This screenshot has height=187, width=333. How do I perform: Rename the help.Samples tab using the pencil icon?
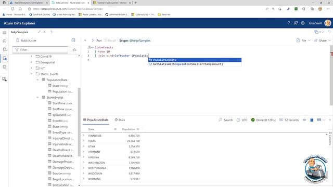(x=39, y=32)
